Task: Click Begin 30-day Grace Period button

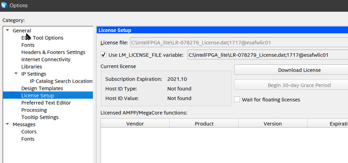Action: [299, 85]
